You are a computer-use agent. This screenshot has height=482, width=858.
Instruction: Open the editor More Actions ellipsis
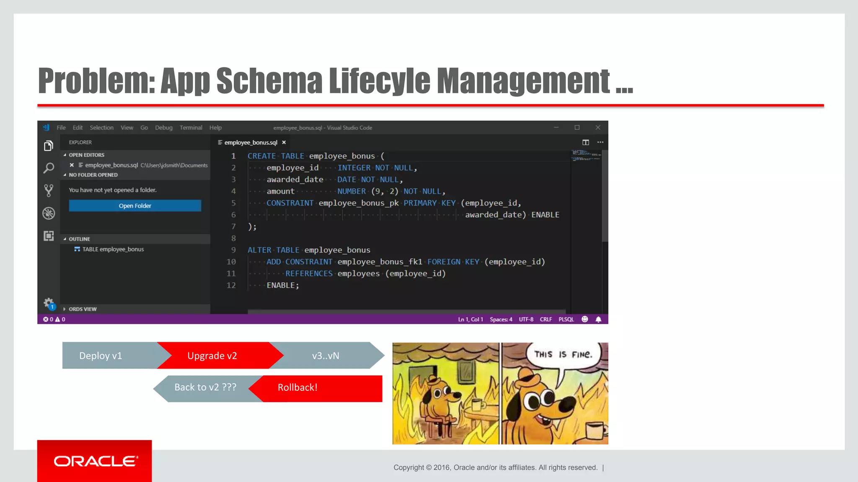[600, 142]
